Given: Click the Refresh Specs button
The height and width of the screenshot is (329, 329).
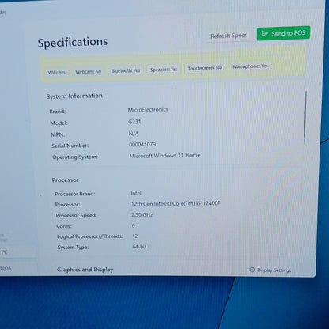Looking at the screenshot, I should click(229, 36).
